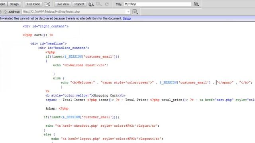The image size is (255, 143).
Task: Click the Title field containing My Shop
Action: pyautogui.click(x=158, y=4)
